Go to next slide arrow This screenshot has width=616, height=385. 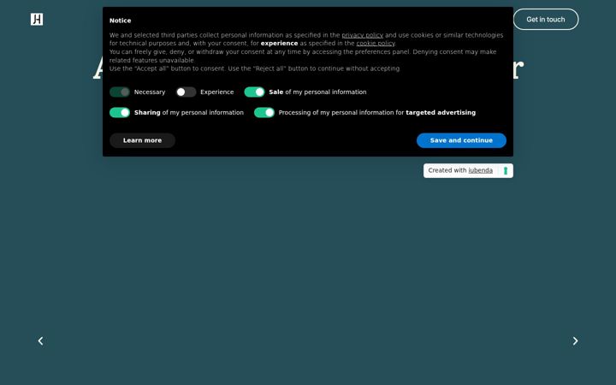(575, 341)
